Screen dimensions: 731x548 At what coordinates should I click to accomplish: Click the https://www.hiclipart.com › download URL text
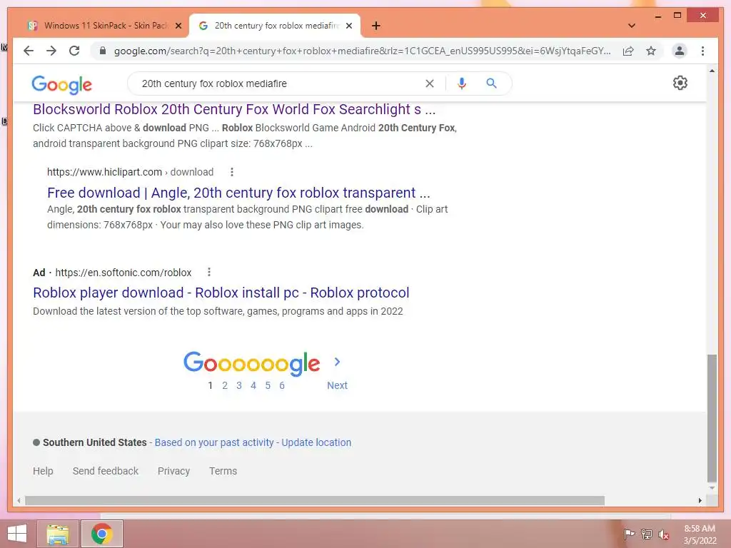(x=130, y=172)
